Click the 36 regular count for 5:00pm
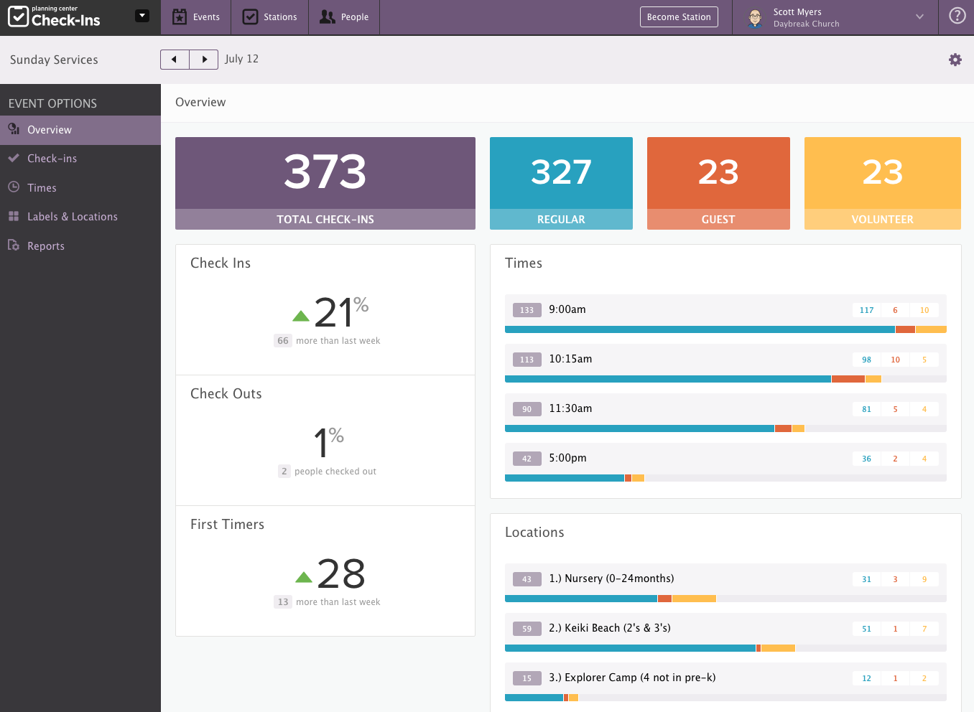Viewport: 974px width, 712px height. (867, 459)
